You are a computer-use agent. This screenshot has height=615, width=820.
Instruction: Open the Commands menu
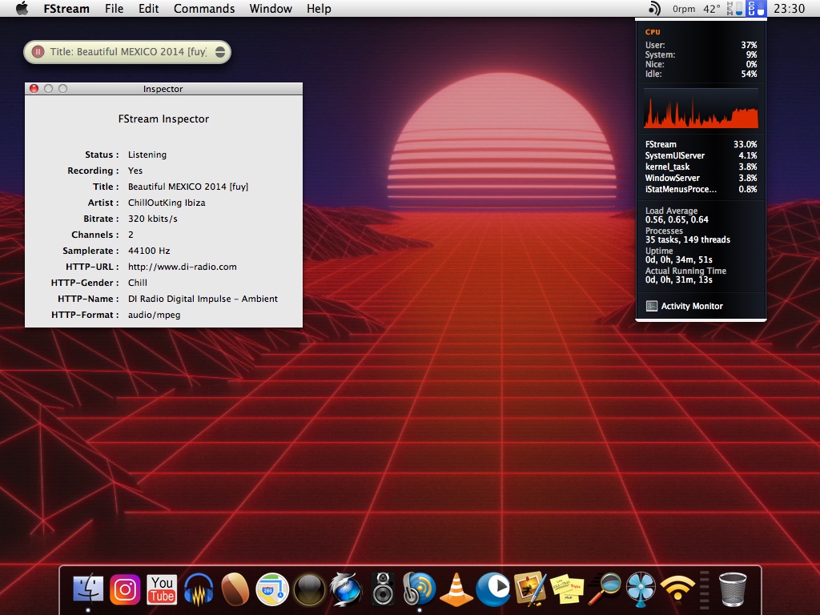click(x=204, y=9)
